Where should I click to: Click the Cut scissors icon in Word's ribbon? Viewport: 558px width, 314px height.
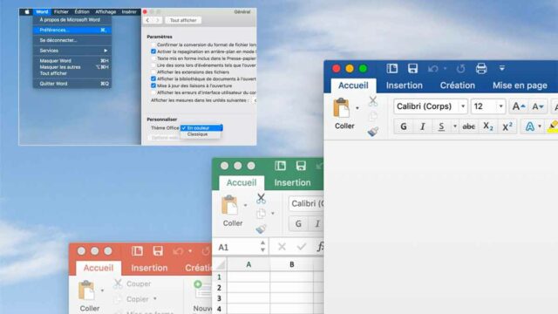pyautogui.click(x=372, y=101)
